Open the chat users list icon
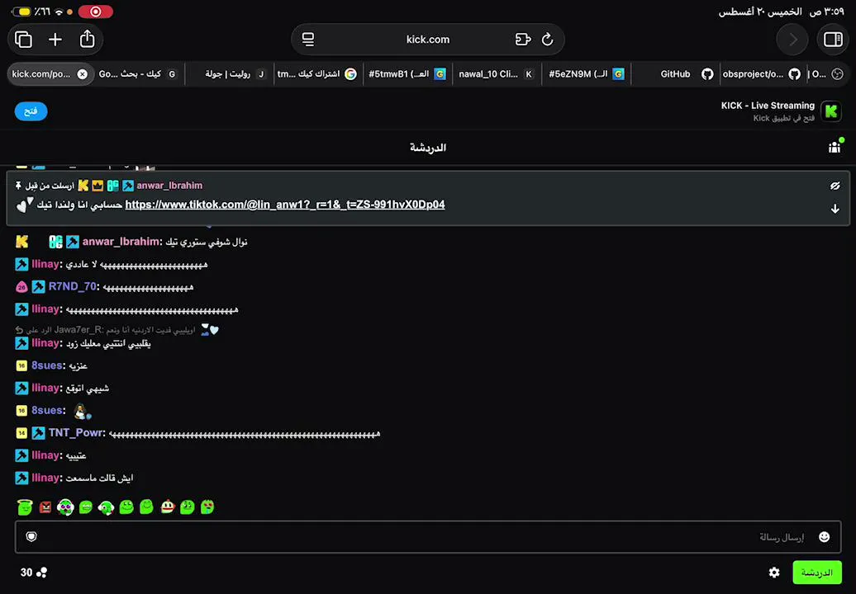The image size is (856, 594). [835, 147]
